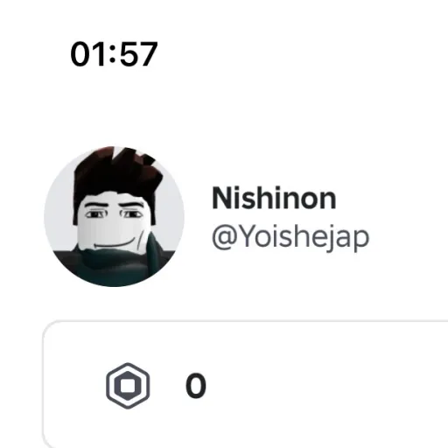Tap the minute digits 57 of clock
This screenshot has height=448, width=448.
[x=138, y=54]
